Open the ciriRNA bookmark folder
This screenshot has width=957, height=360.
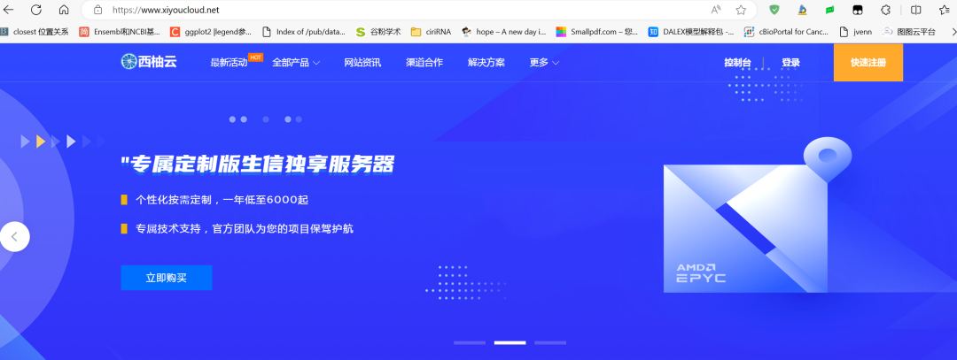click(431, 32)
